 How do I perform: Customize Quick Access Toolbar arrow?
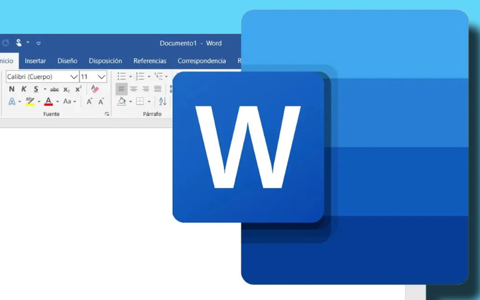(x=38, y=43)
